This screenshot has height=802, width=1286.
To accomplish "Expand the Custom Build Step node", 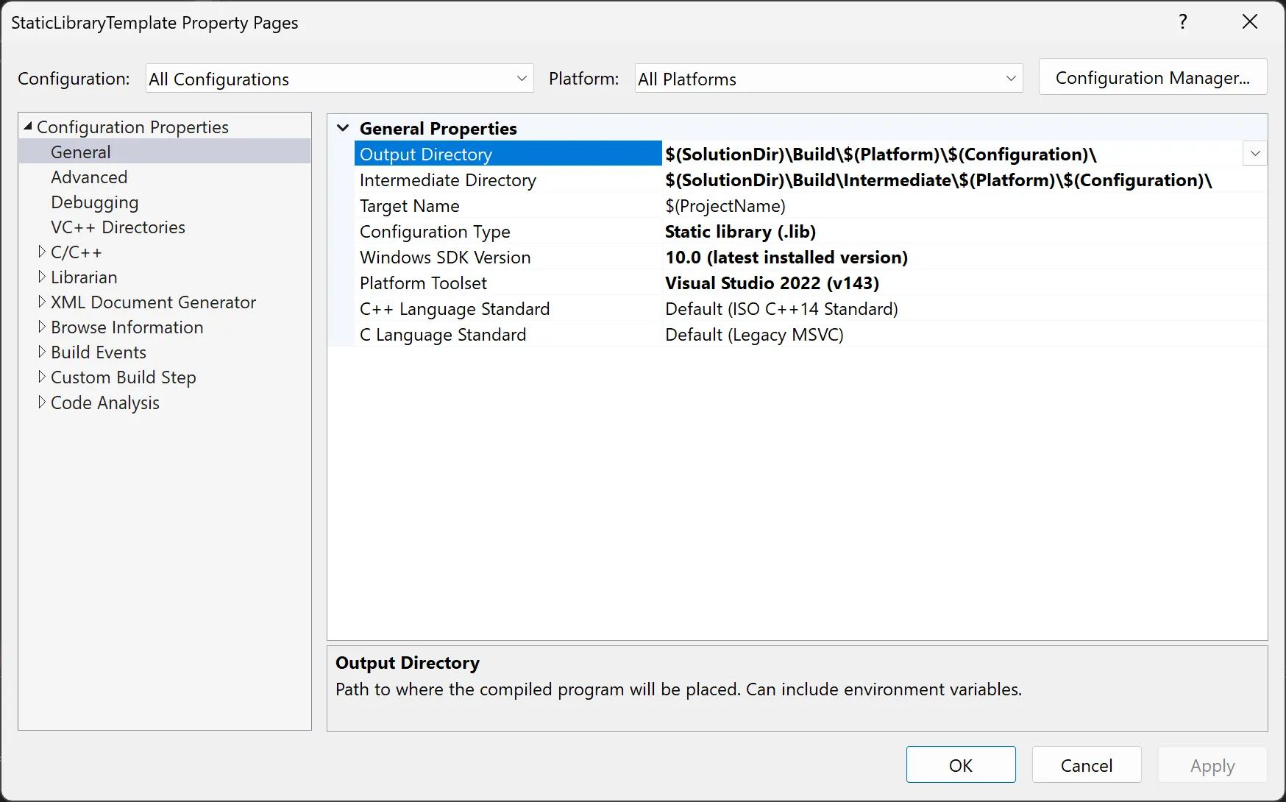I will coord(42,377).
